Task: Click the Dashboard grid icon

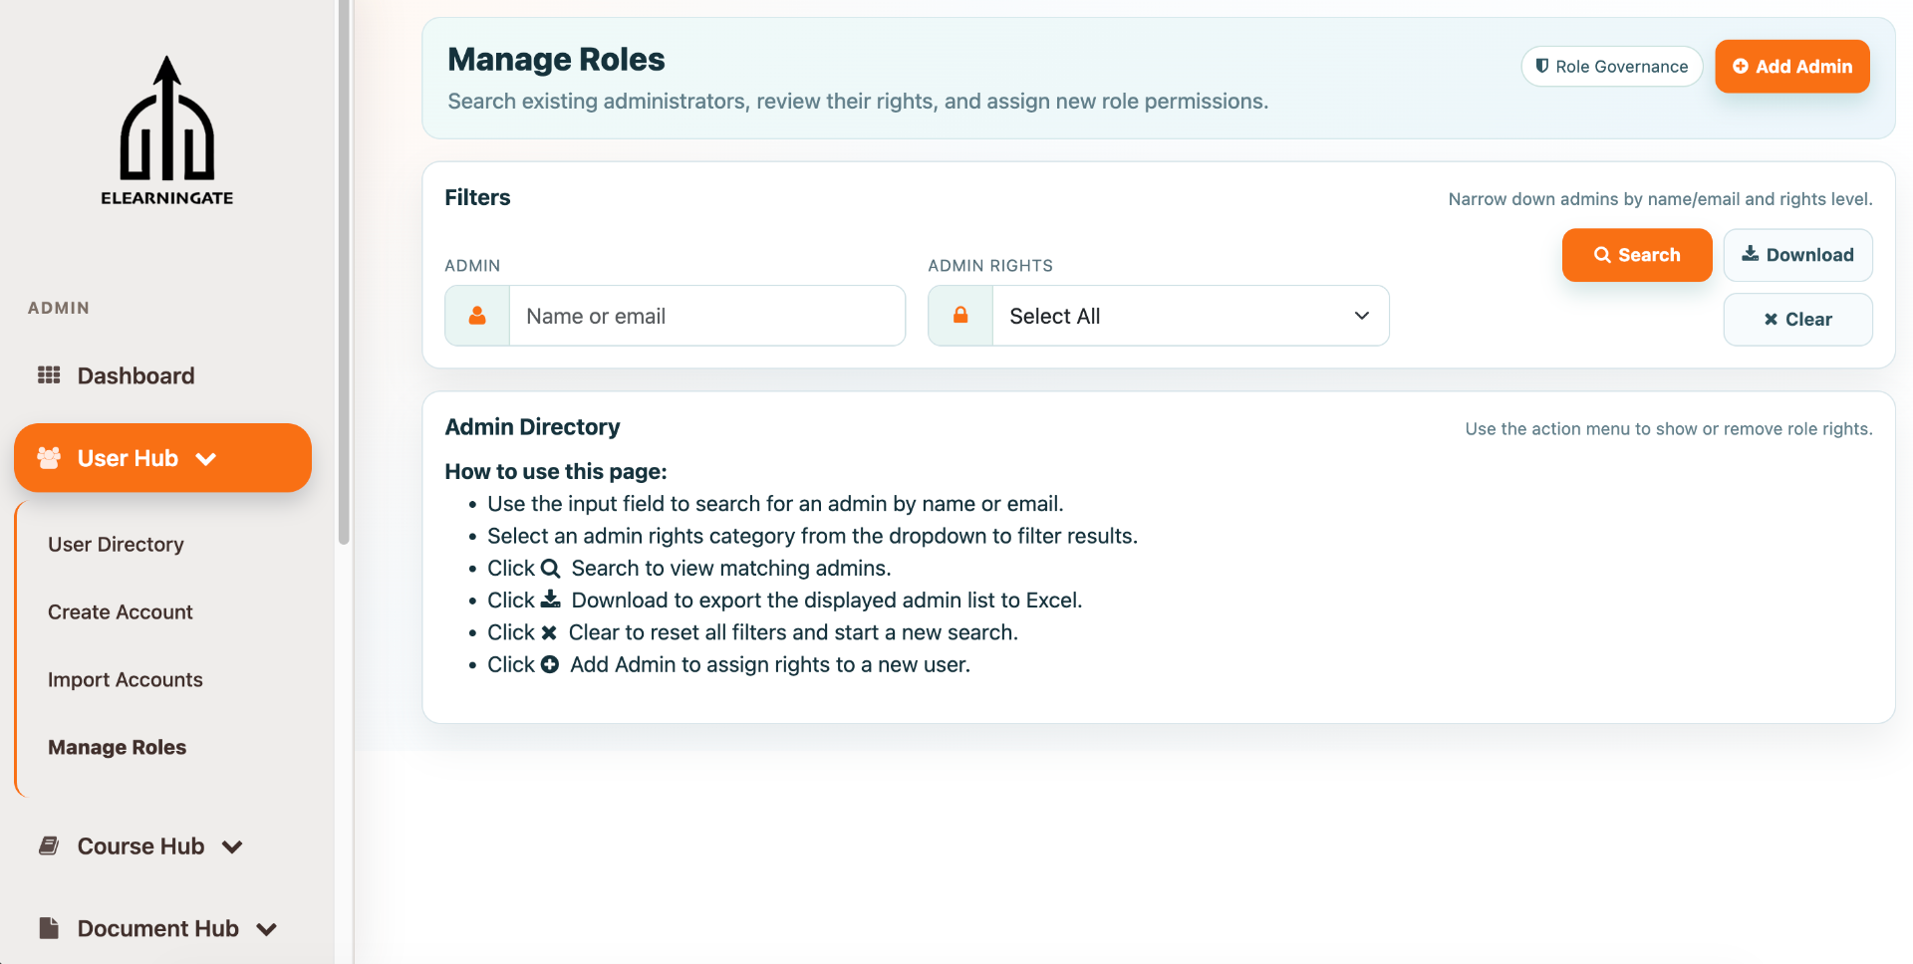Action: coord(49,375)
